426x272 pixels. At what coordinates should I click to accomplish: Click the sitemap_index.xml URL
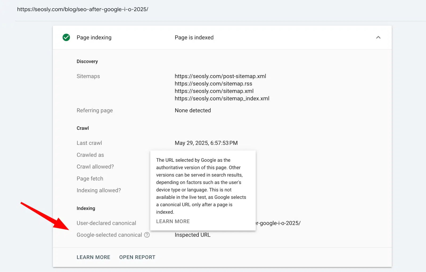[x=222, y=99]
